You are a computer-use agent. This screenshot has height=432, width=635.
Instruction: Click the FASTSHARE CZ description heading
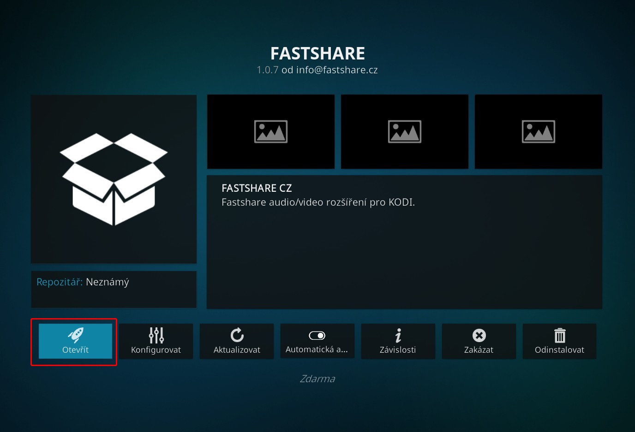pyautogui.click(x=257, y=188)
